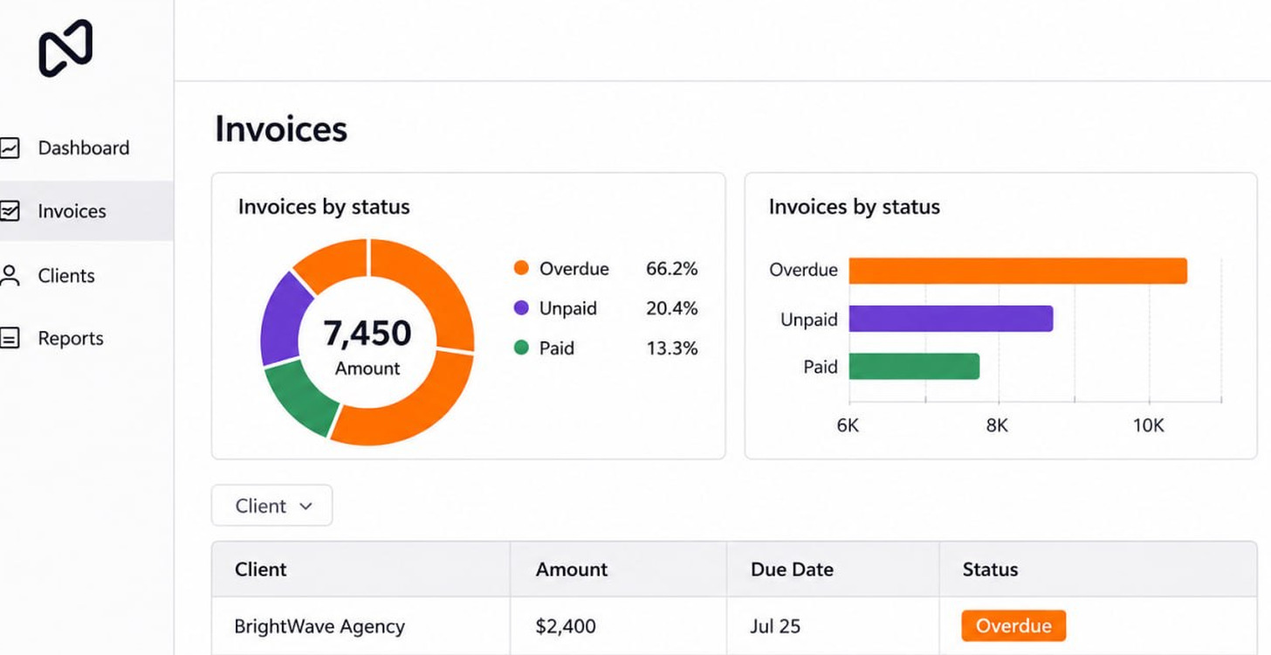Click the purple Unpaid bar in bar chart
The height and width of the screenshot is (655, 1271).
[x=951, y=319]
